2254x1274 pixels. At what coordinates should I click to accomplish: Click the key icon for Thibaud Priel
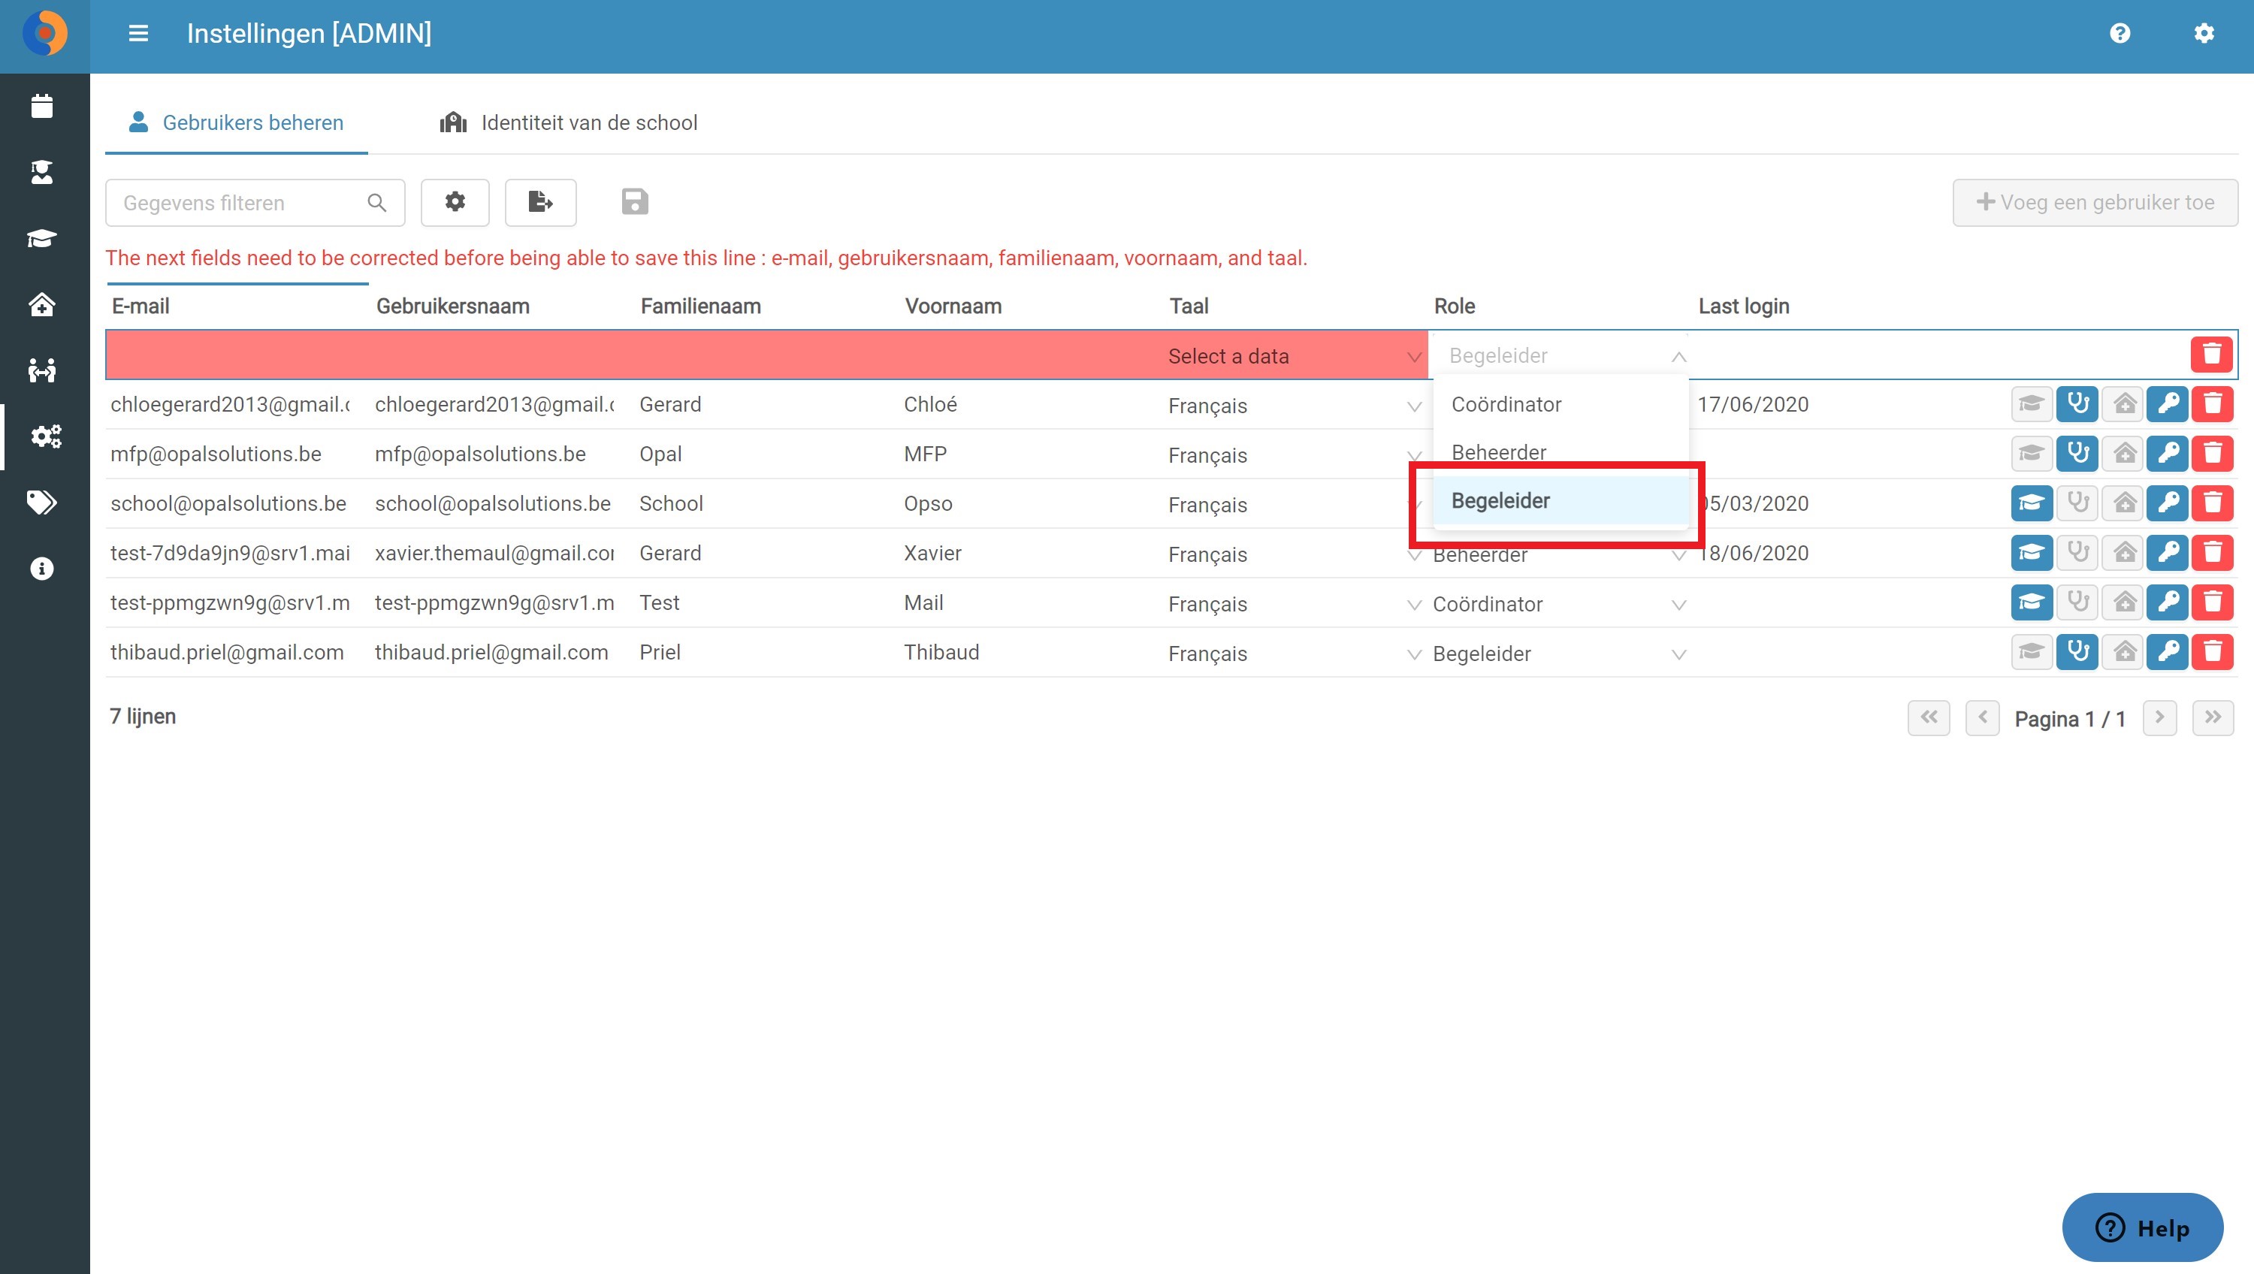(x=2168, y=652)
